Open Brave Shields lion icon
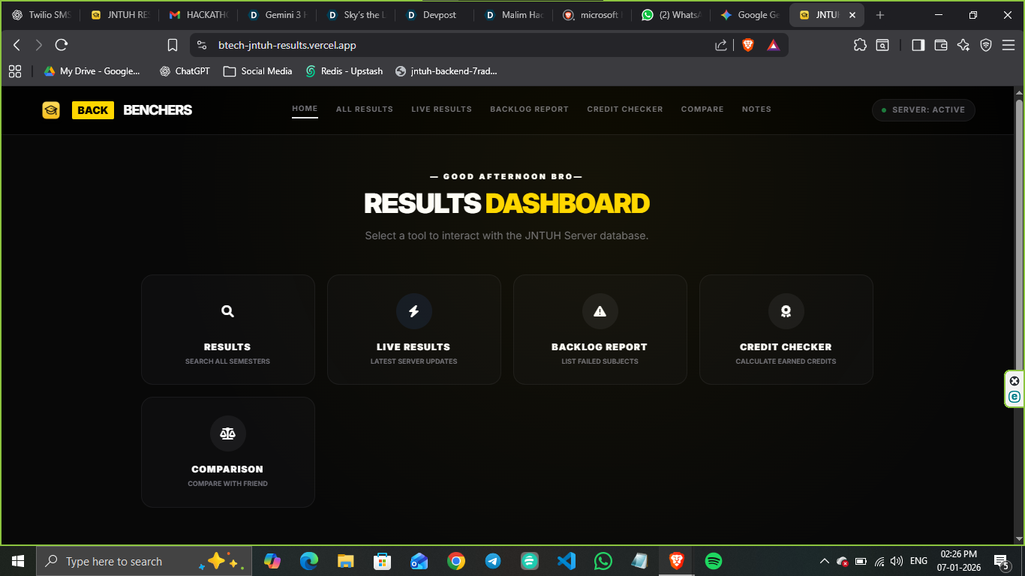Image resolution: width=1025 pixels, height=576 pixels. coord(748,45)
